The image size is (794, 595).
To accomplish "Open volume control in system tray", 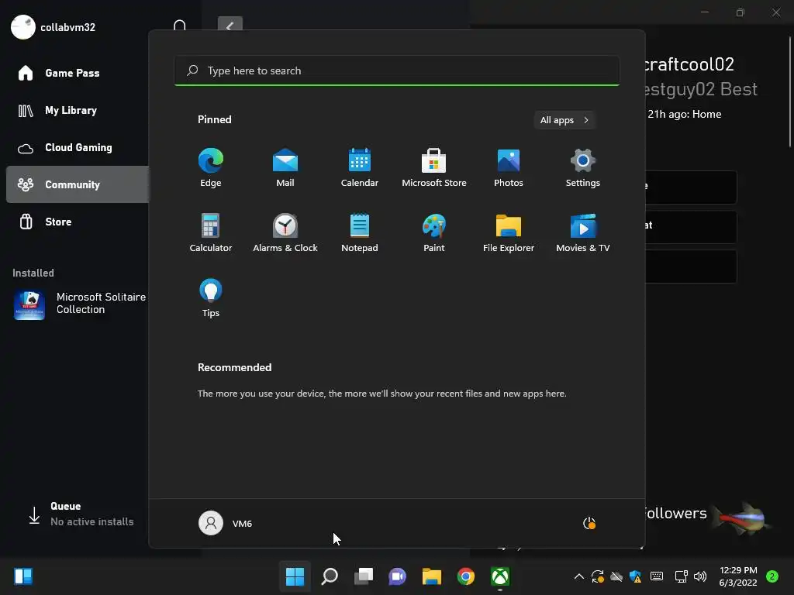I will 700,576.
